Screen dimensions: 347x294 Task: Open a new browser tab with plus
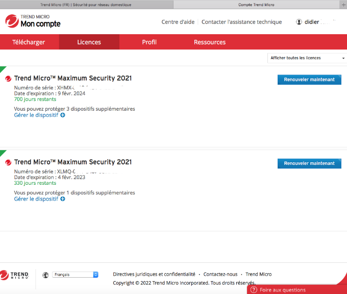click(x=343, y=5)
